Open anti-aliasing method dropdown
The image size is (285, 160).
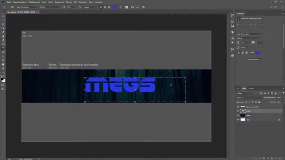tap(90, 7)
